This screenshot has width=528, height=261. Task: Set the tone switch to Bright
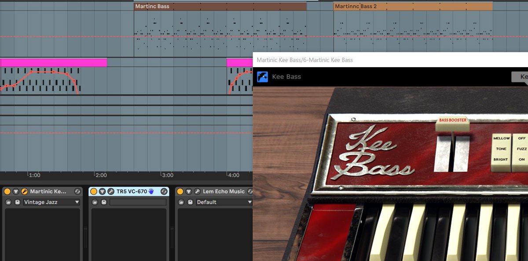point(501,160)
